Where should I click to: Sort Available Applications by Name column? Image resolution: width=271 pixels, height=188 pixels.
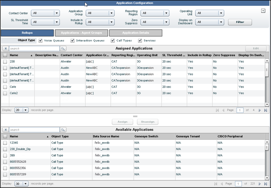(29, 136)
